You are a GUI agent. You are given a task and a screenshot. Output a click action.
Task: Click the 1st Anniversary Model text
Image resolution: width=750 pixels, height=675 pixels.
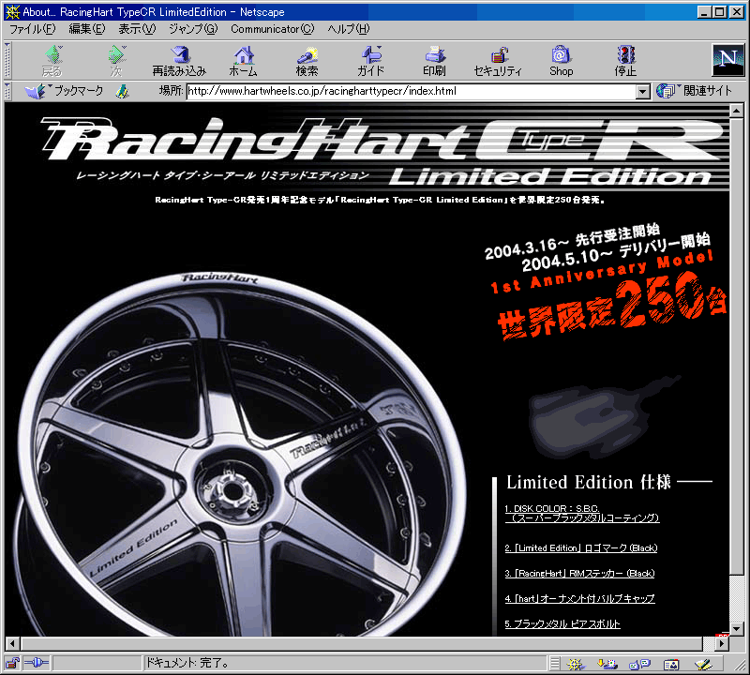602,272
